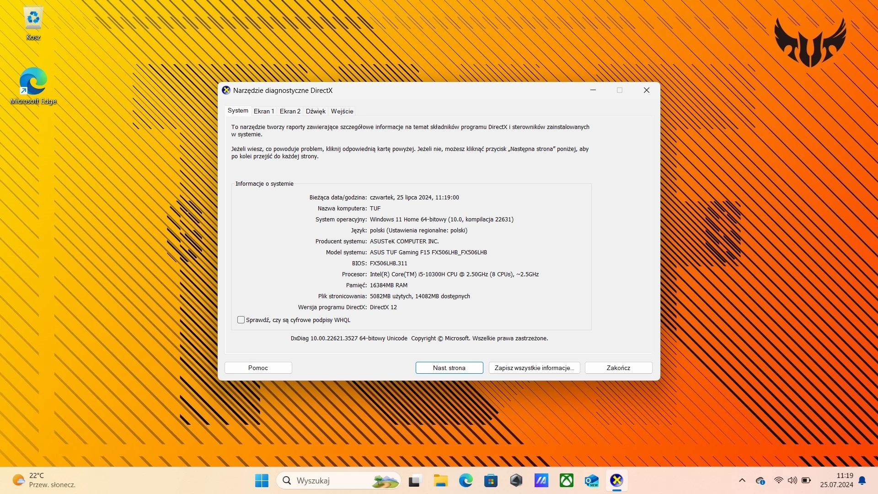Open Outlook New from the taskbar
Screen dimensions: 878x494
pos(591,480)
